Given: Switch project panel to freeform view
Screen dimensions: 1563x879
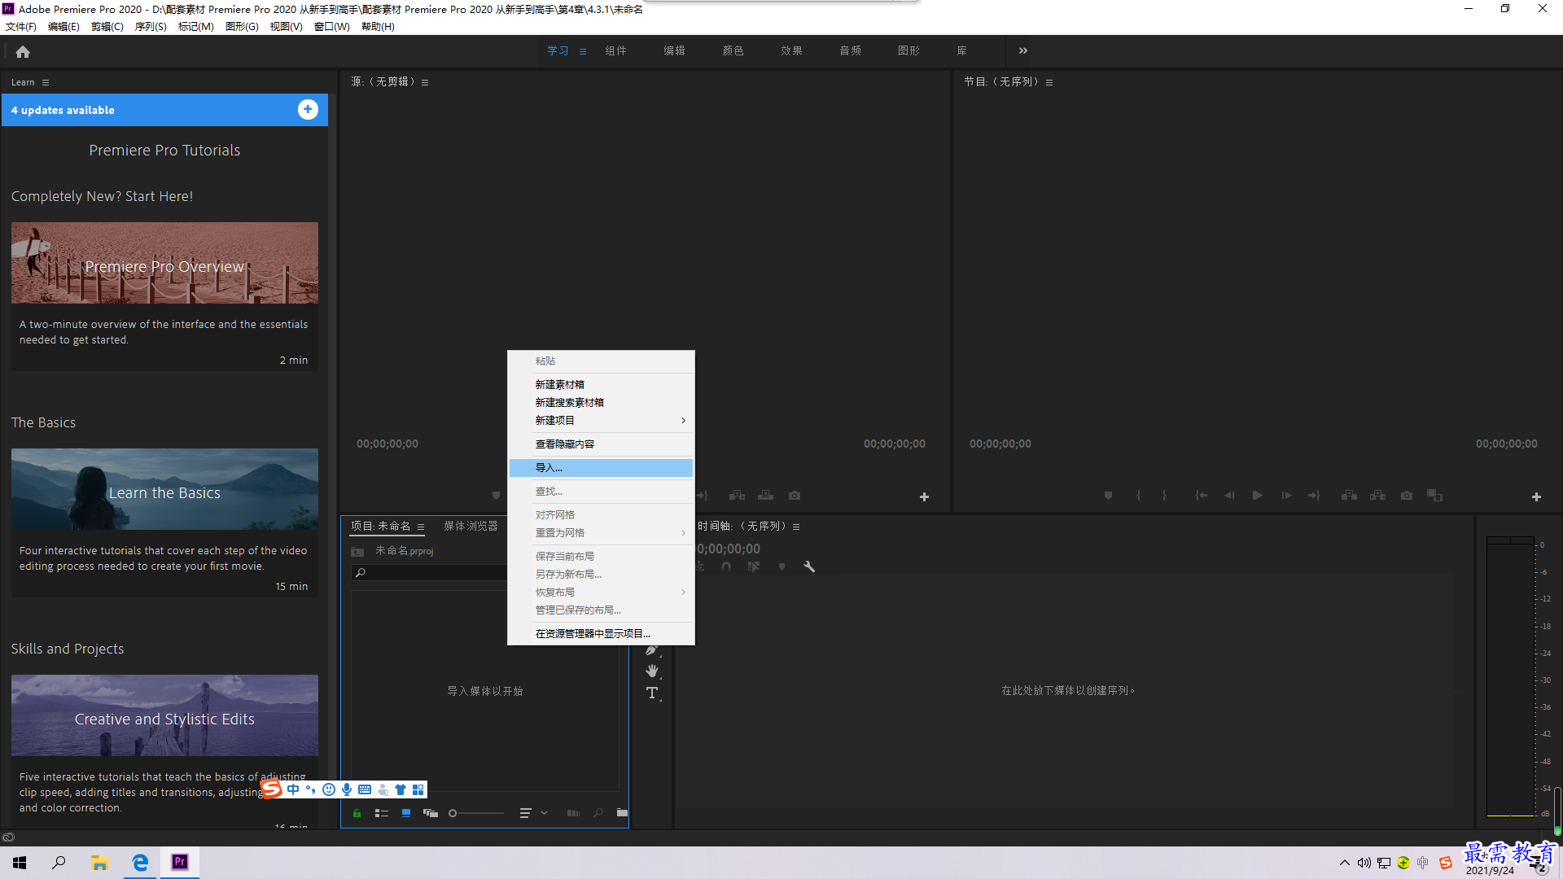Looking at the screenshot, I should tap(431, 813).
